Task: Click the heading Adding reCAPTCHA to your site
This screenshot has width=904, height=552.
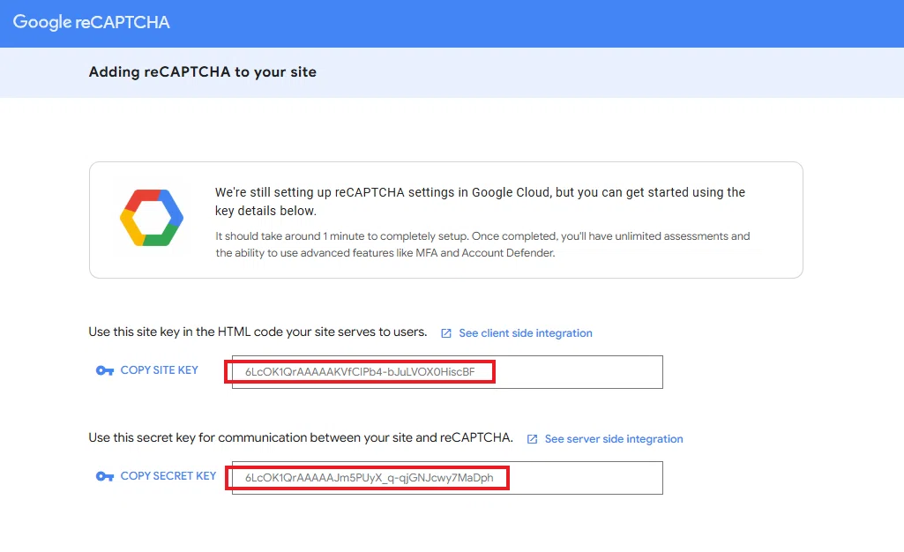Action: [x=202, y=72]
